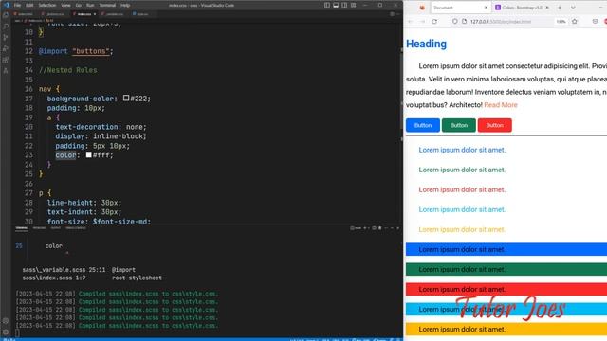Screen dimensions: 607x341
Task: Open the Terminal menu
Action: click(x=107, y=5)
